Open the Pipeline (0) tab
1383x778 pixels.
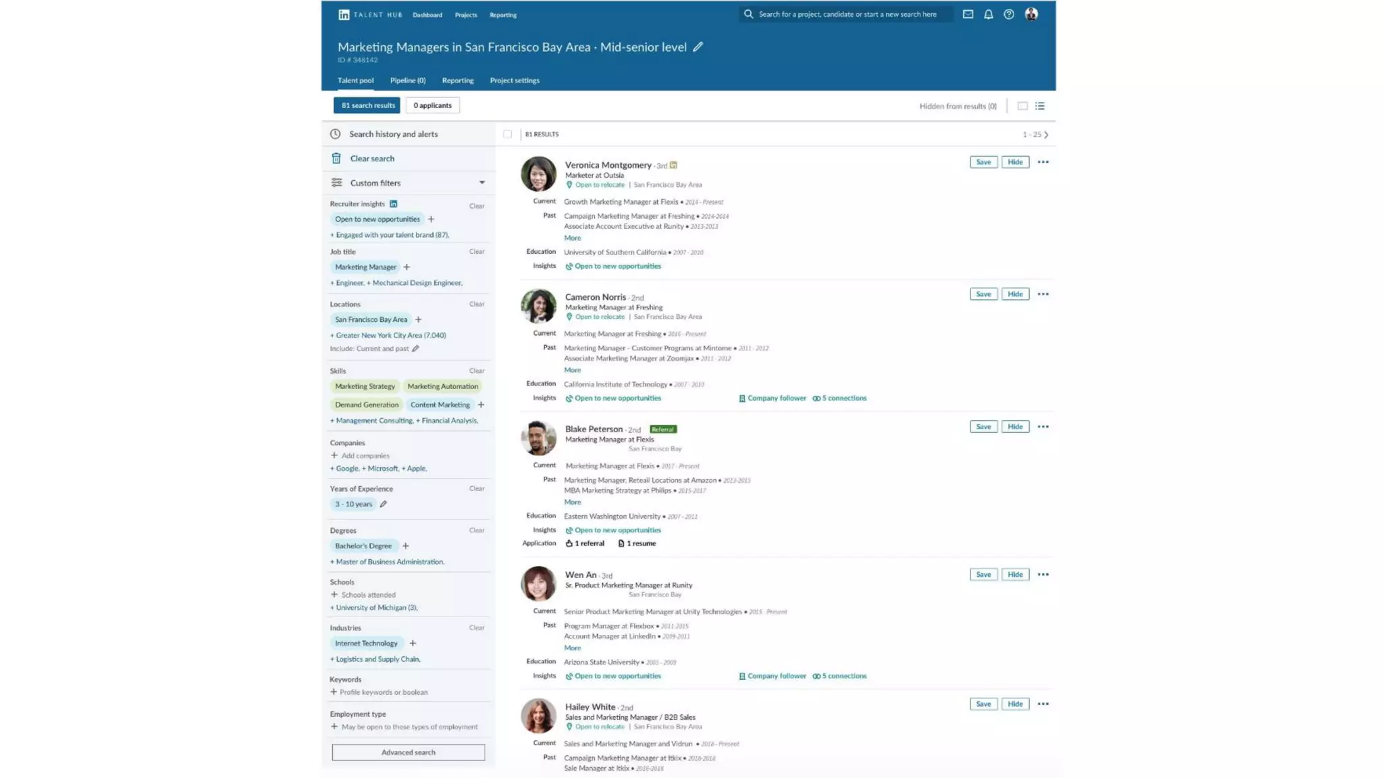click(x=407, y=80)
